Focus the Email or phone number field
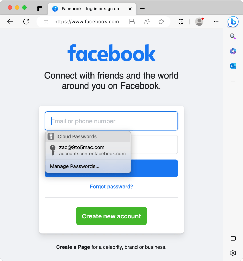The height and width of the screenshot is (261, 243). (x=111, y=121)
